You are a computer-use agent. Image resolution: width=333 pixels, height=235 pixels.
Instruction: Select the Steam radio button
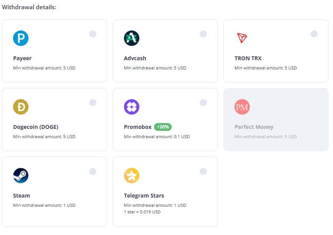pyautogui.click(x=93, y=171)
